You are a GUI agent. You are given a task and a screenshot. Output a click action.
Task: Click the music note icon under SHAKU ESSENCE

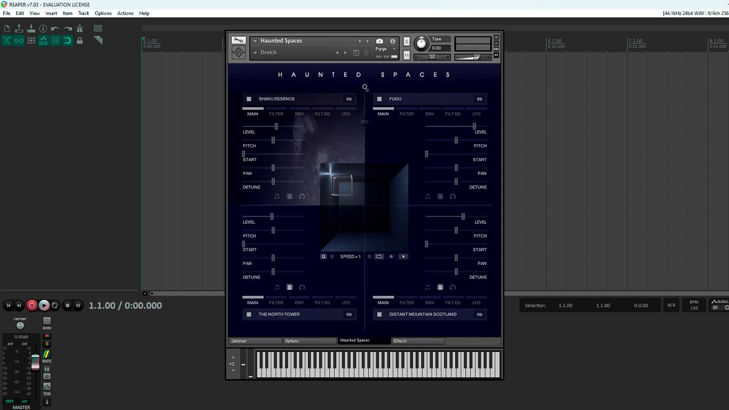(276, 196)
